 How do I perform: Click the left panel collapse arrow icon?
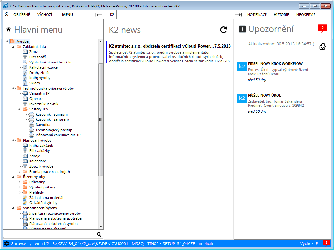99,15
